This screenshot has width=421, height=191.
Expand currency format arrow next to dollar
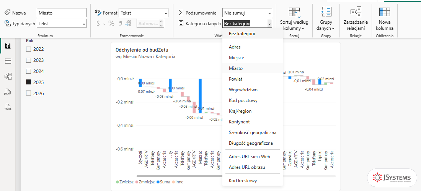click(104, 24)
